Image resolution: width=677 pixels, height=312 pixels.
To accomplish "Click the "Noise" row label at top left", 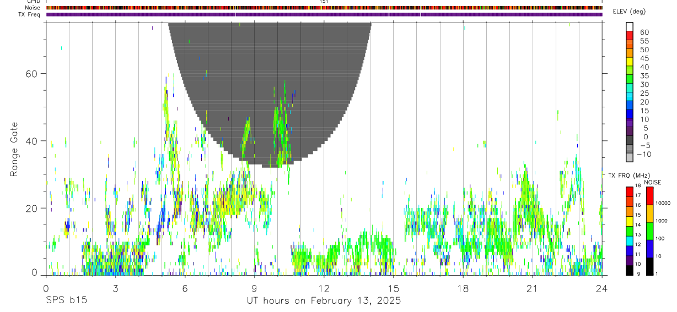I will point(33,8).
